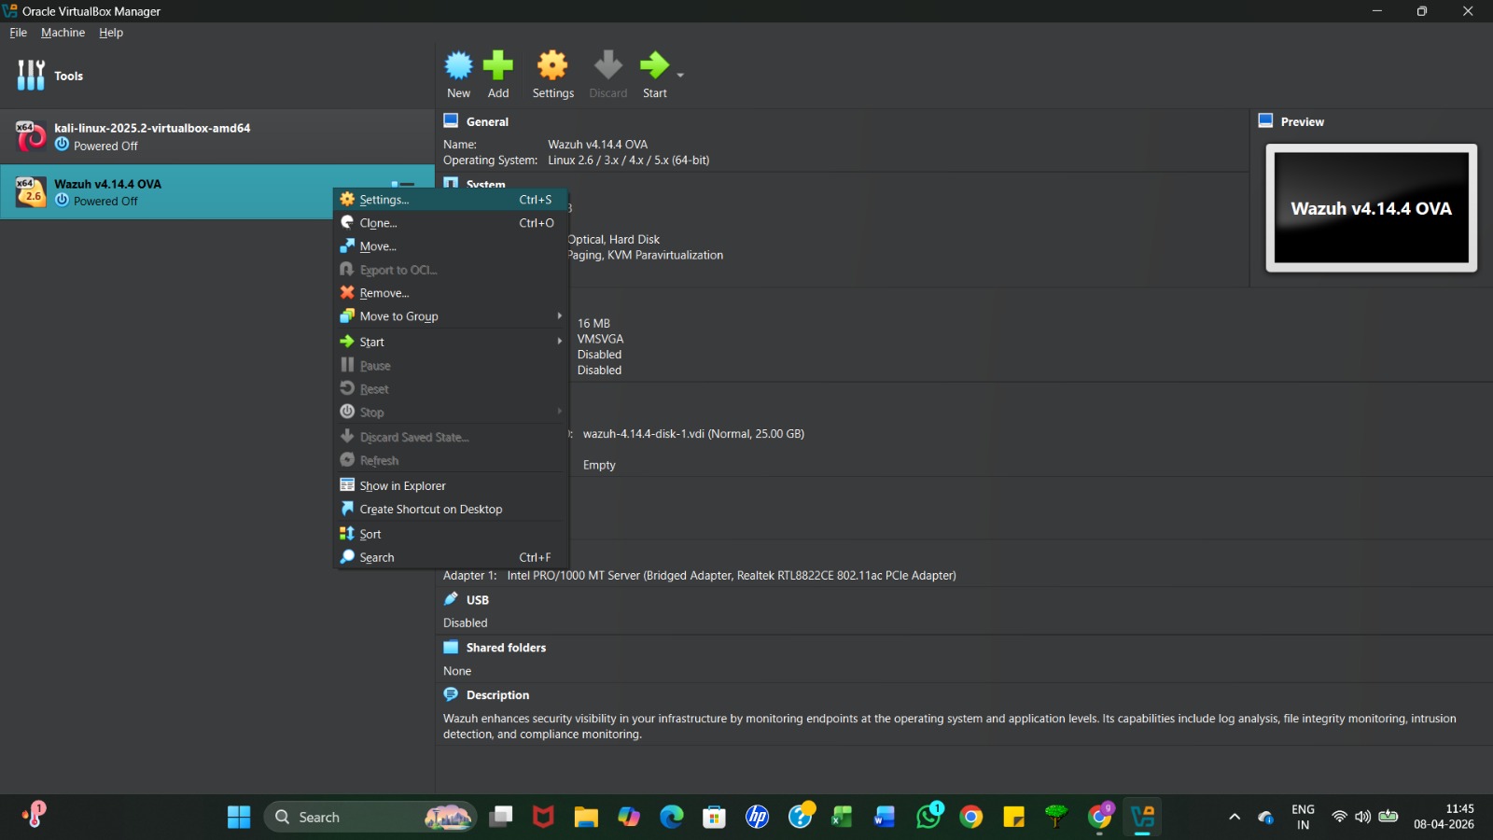Choose Search in the context menu
Screen dimensions: 1493x840
[x=451, y=557]
